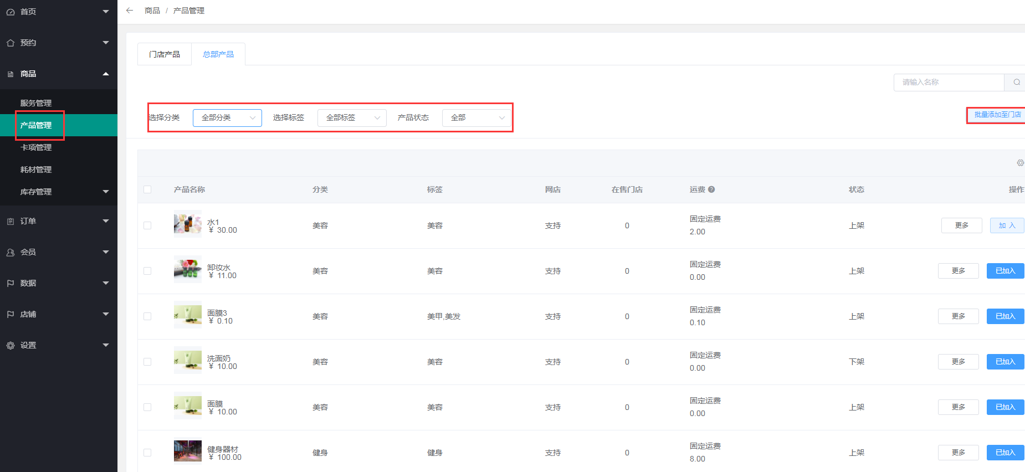Open the 健身器材 product thumbnail

[188, 452]
